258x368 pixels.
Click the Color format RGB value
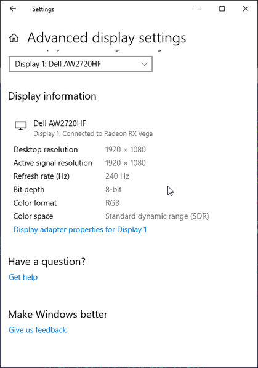click(113, 203)
